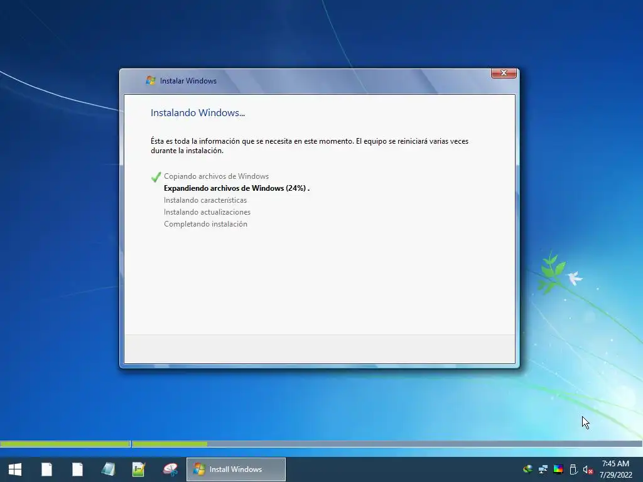Open the green chart-and-pencil taskbar icon
The image size is (643, 482).
139,469
